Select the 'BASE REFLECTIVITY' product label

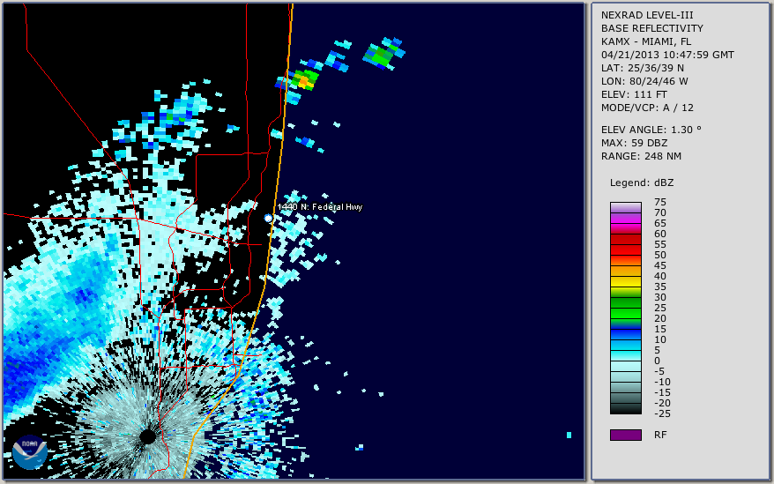651,28
